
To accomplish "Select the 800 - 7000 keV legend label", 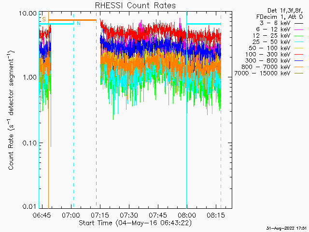I will (x=266, y=67).
